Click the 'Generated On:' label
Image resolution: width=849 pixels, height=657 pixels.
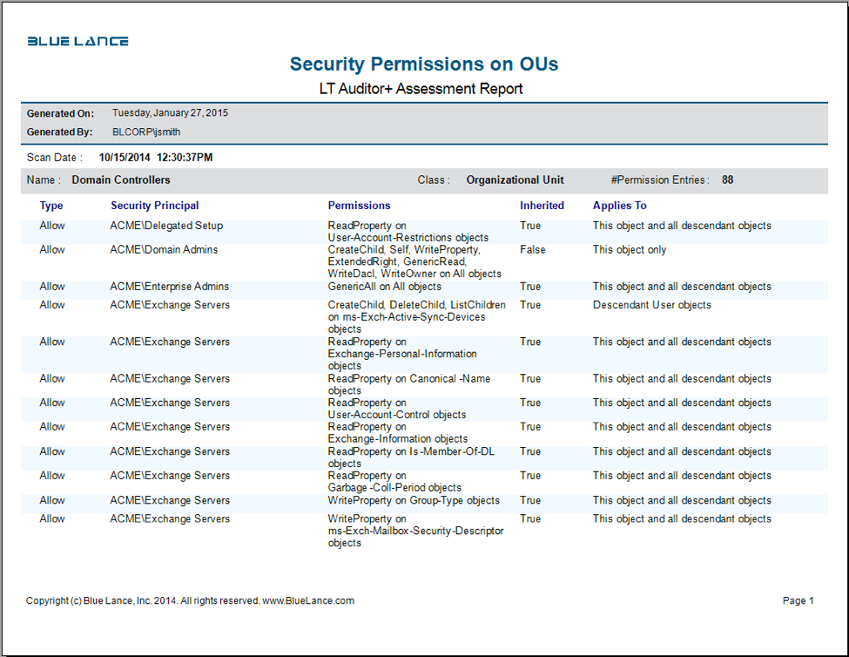(x=61, y=114)
